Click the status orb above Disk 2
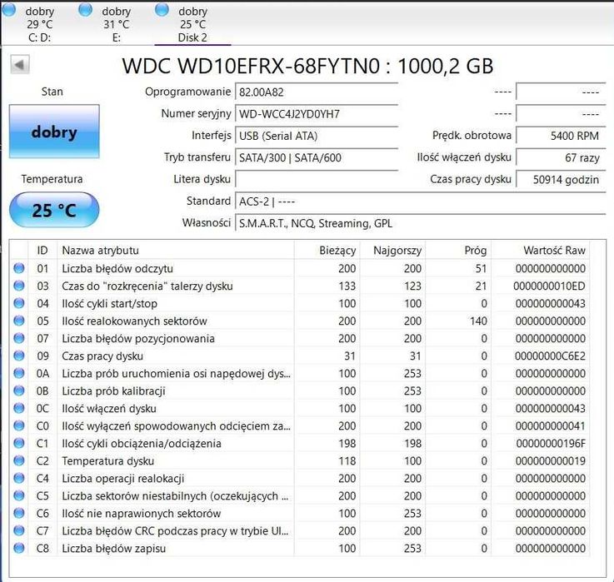614x582 pixels. (162, 10)
